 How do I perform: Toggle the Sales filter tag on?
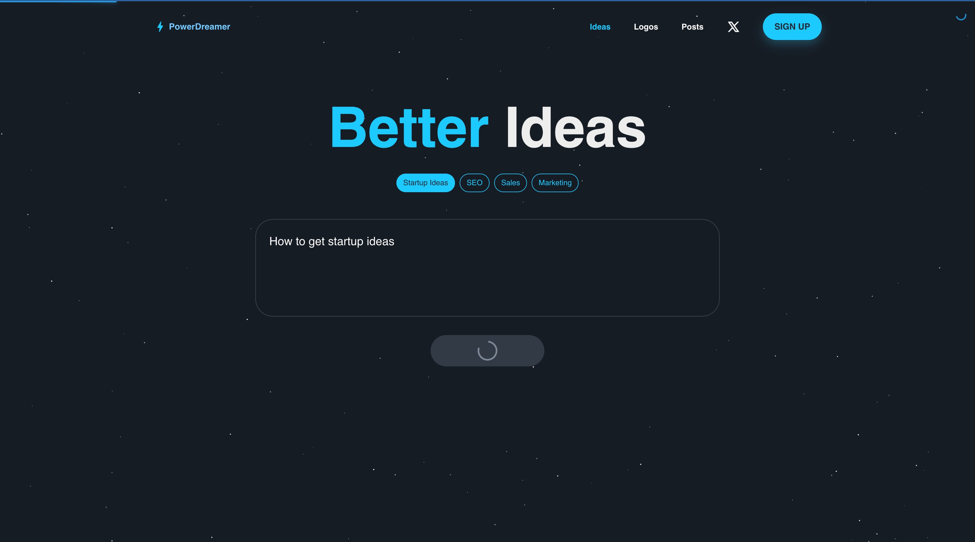pos(510,182)
